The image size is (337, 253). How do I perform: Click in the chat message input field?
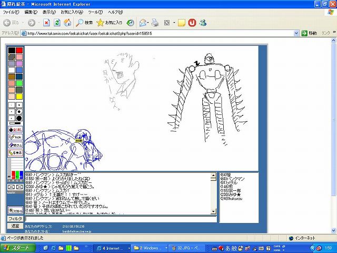click(x=121, y=219)
